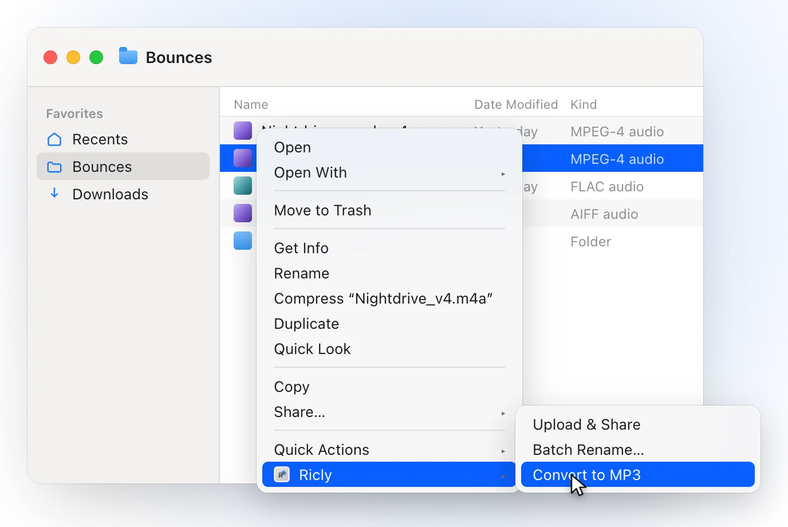788x527 pixels.
Task: Sort by the Date Modified column header
Action: tap(516, 104)
